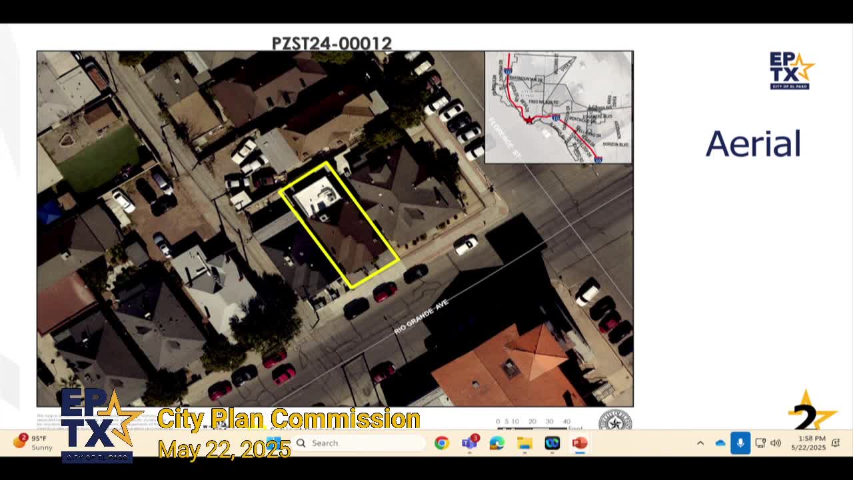The width and height of the screenshot is (853, 480).
Task: Open Google Chrome from the taskbar
Action: coord(442,443)
